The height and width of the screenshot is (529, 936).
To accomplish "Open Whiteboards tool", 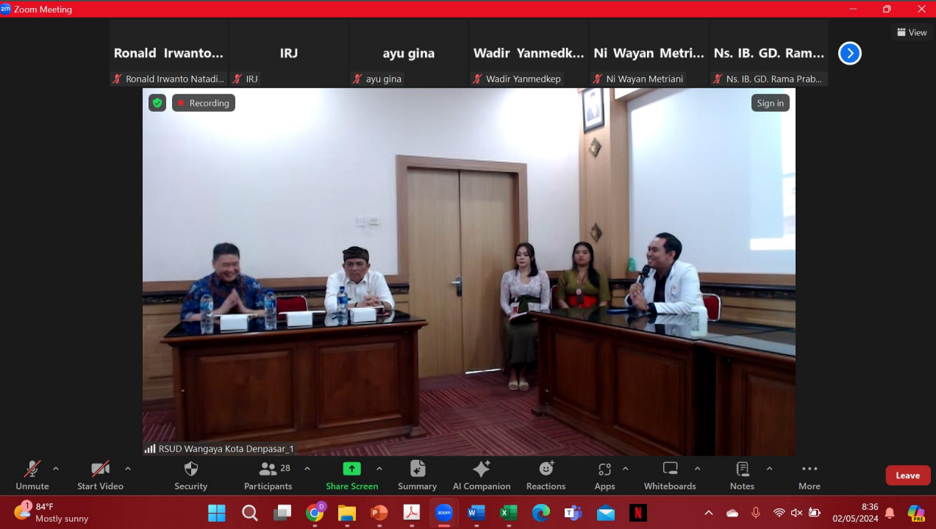I will (670, 469).
